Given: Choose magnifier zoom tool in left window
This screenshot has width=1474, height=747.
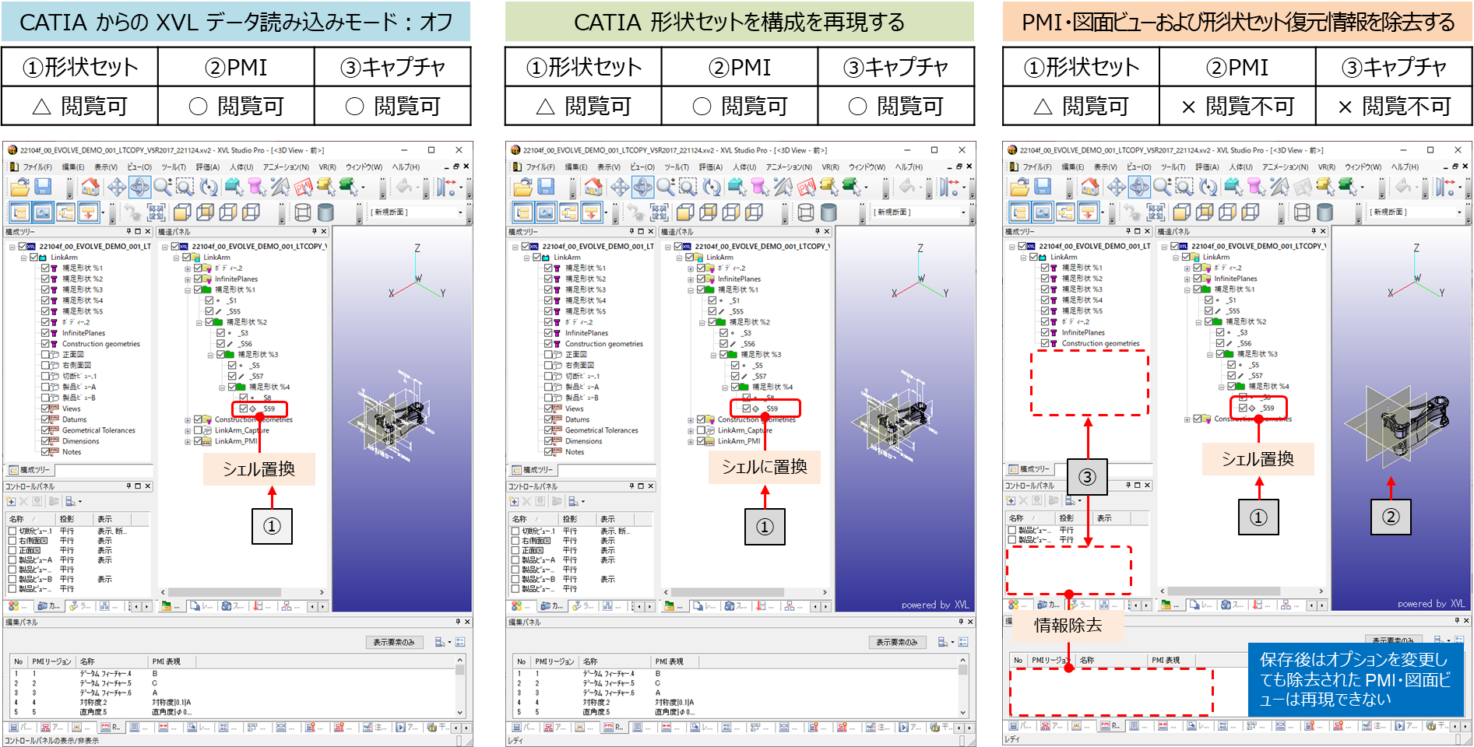Looking at the screenshot, I should click(x=162, y=187).
